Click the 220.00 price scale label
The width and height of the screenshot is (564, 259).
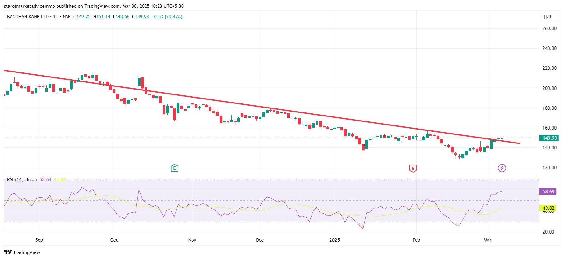[x=549, y=68]
